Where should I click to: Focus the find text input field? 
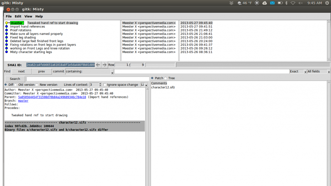[x=202, y=71]
